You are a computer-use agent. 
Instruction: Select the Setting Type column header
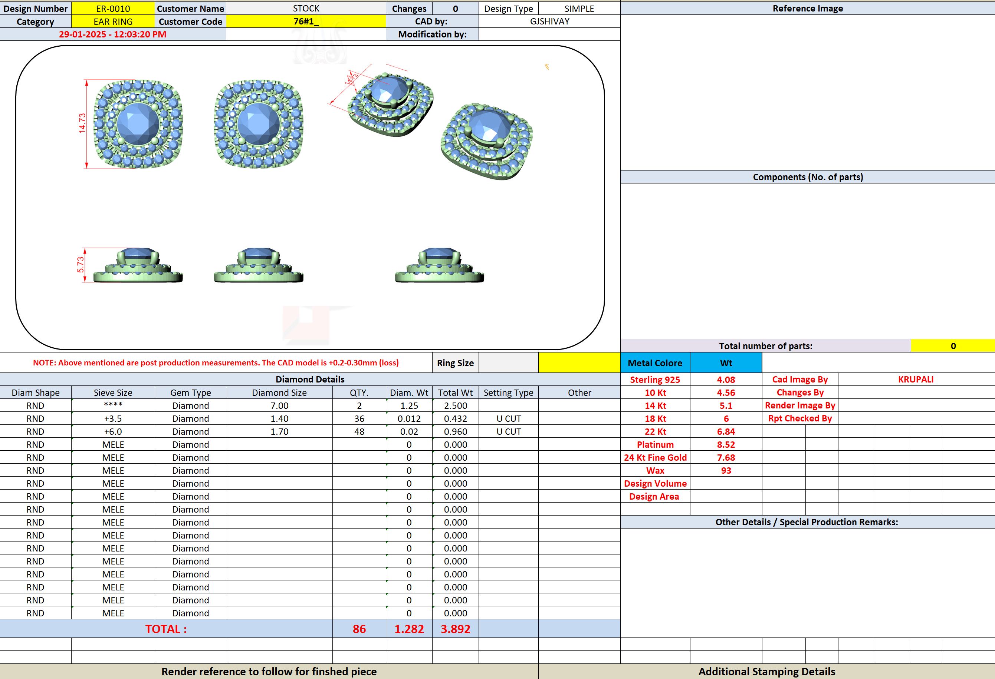point(508,393)
